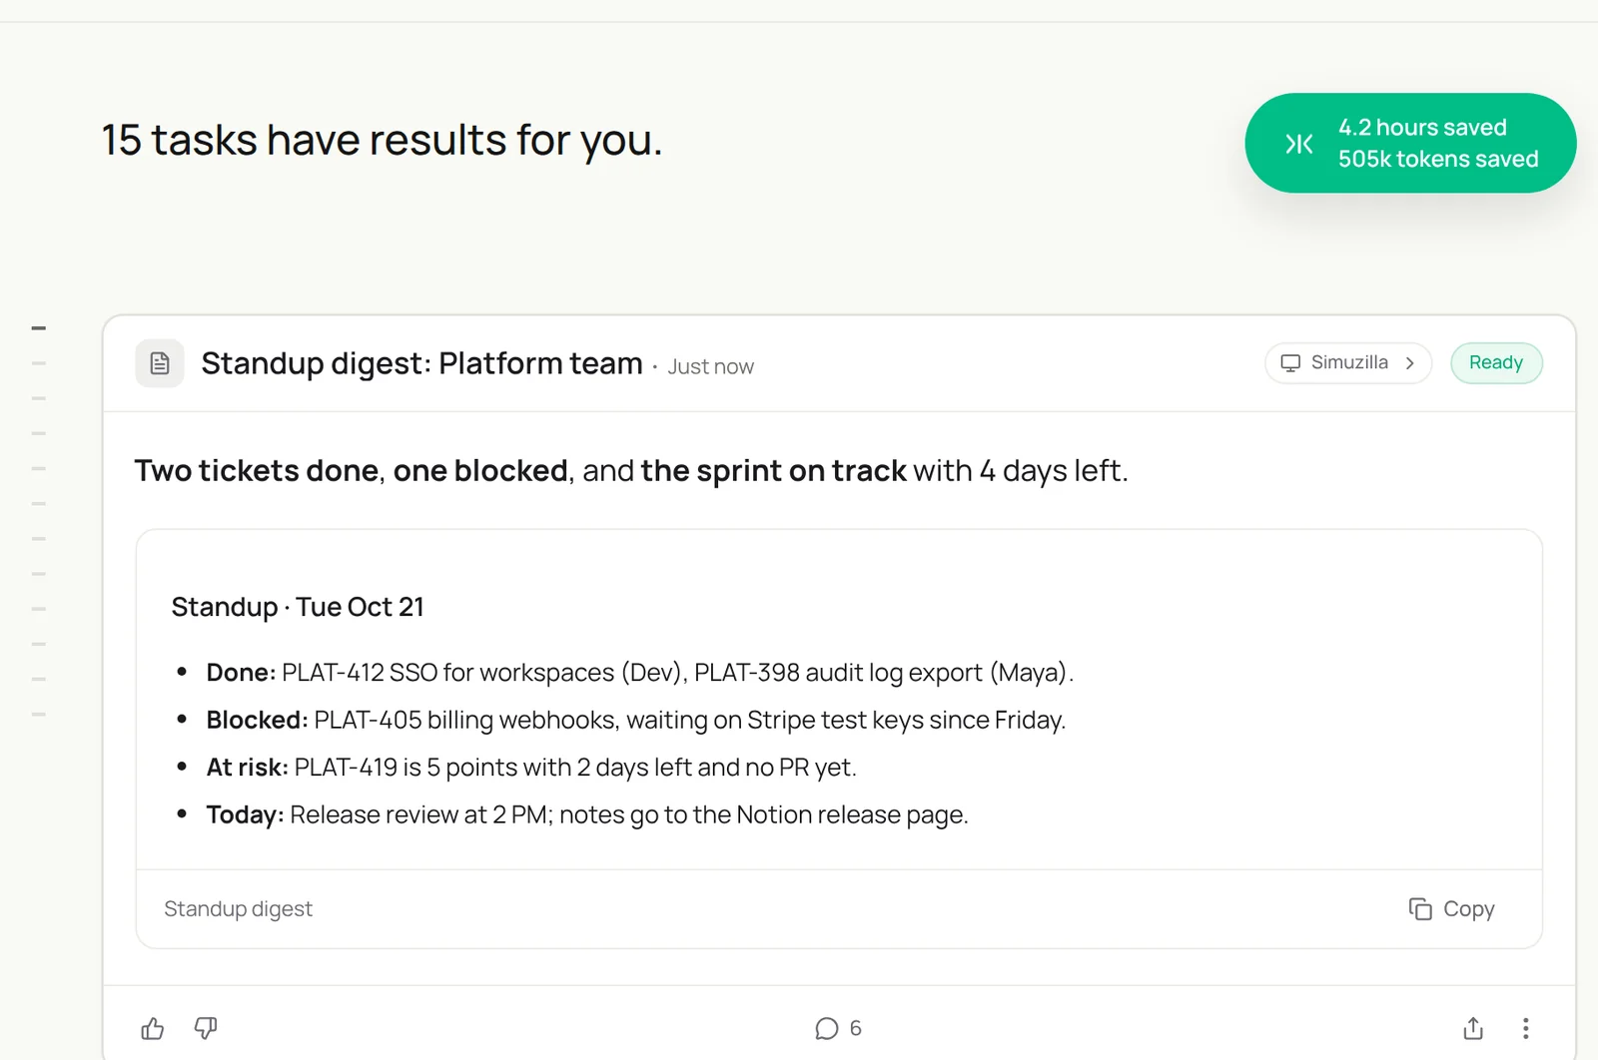Jump to the last marker in side index
Screen dimensions: 1598x1060
39,715
